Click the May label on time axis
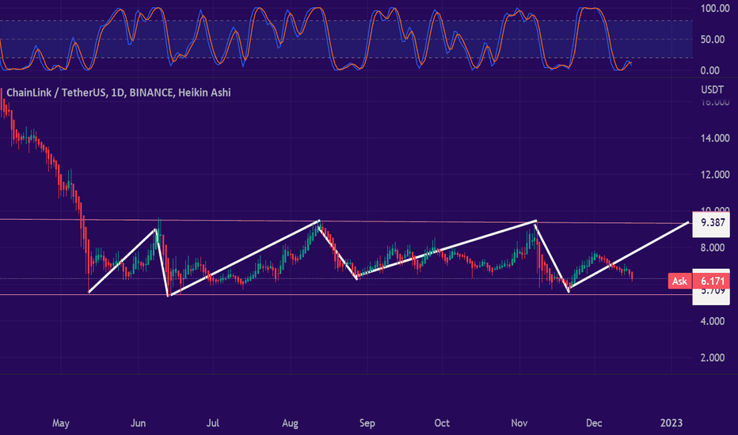Viewport: 738px width, 435px height. coord(61,423)
